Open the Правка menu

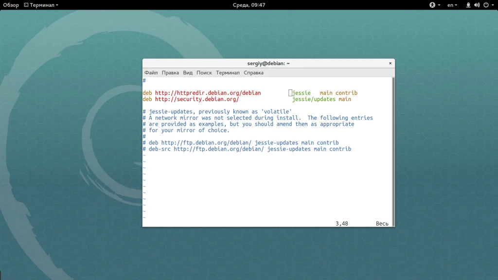coord(170,73)
